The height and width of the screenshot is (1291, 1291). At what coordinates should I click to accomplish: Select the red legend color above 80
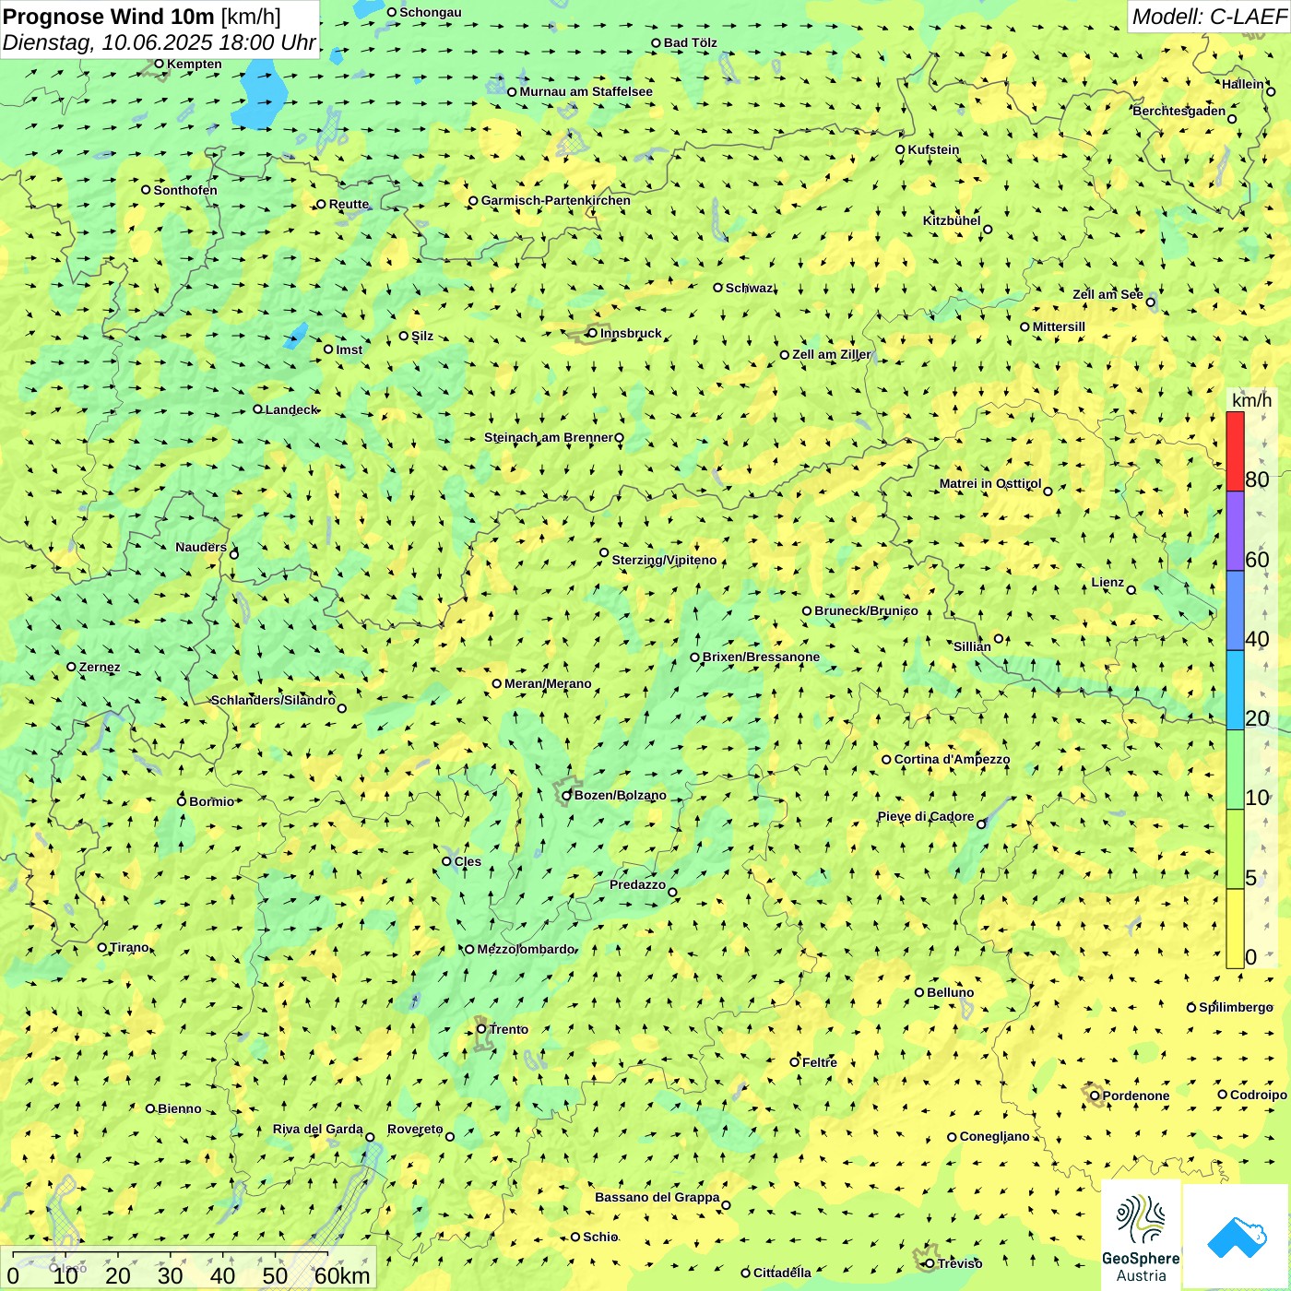point(1235,451)
